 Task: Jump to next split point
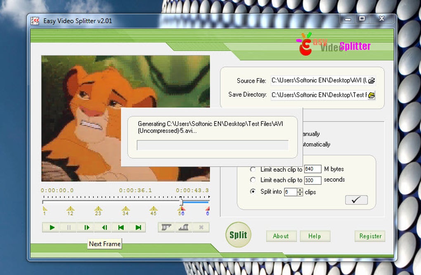tap(138, 228)
